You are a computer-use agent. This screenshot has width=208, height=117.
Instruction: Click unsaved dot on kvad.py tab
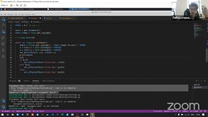point(40,18)
